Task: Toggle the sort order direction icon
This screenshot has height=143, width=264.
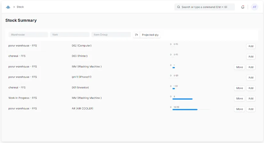Action: tap(136, 35)
